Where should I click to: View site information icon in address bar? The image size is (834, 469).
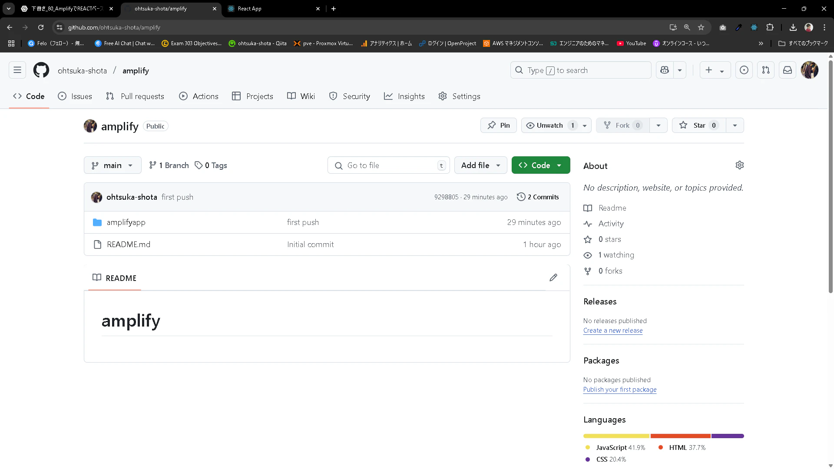point(60,27)
